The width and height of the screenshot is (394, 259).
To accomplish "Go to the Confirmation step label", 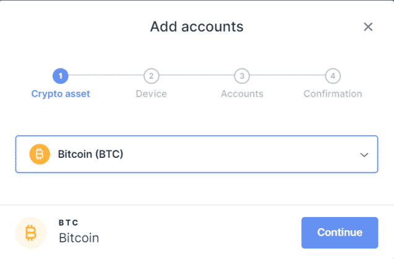I will (x=333, y=94).
